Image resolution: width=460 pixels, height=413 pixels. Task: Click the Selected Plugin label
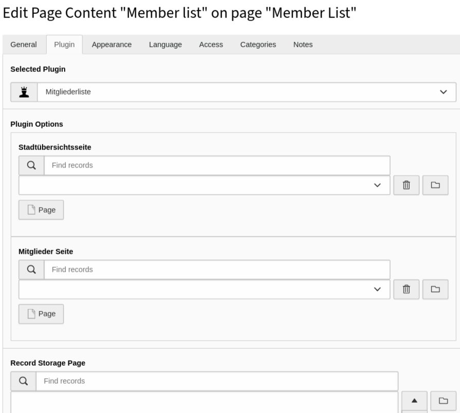point(38,69)
